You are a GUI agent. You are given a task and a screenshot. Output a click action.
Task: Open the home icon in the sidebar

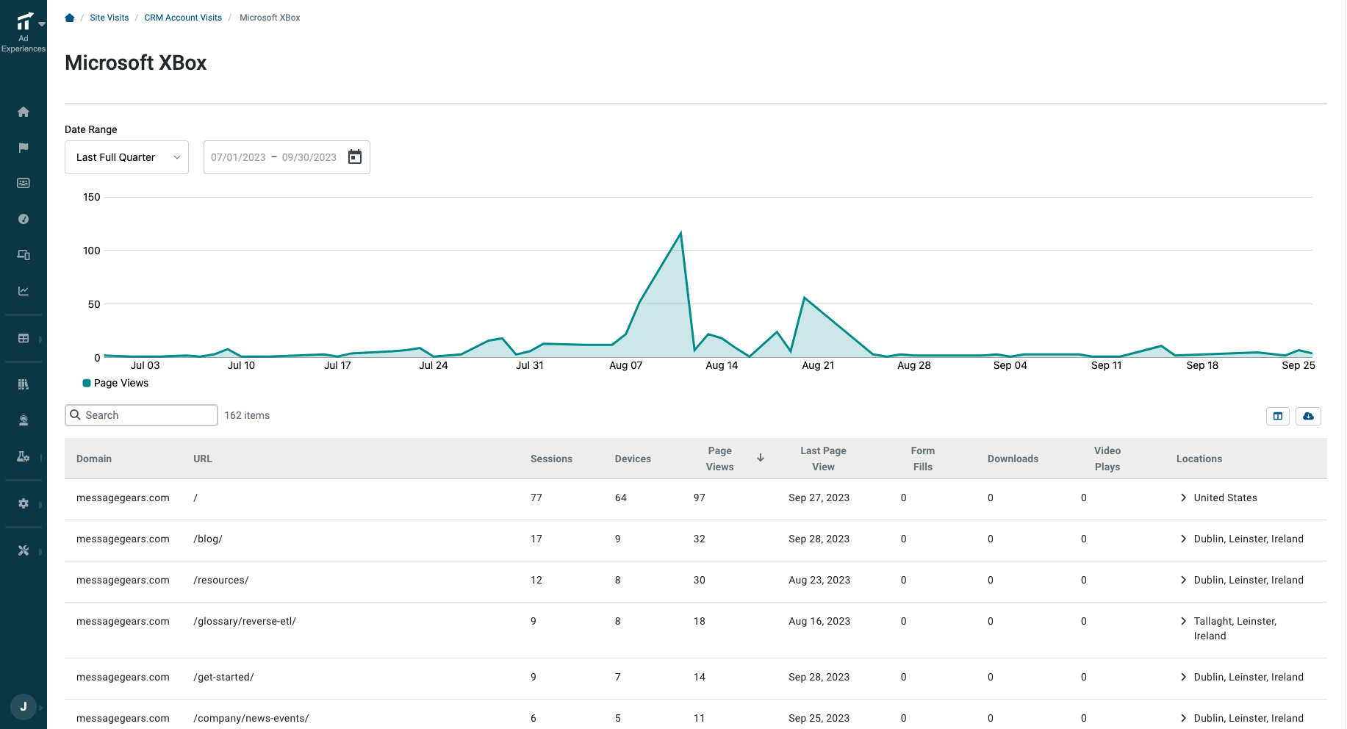(24, 112)
